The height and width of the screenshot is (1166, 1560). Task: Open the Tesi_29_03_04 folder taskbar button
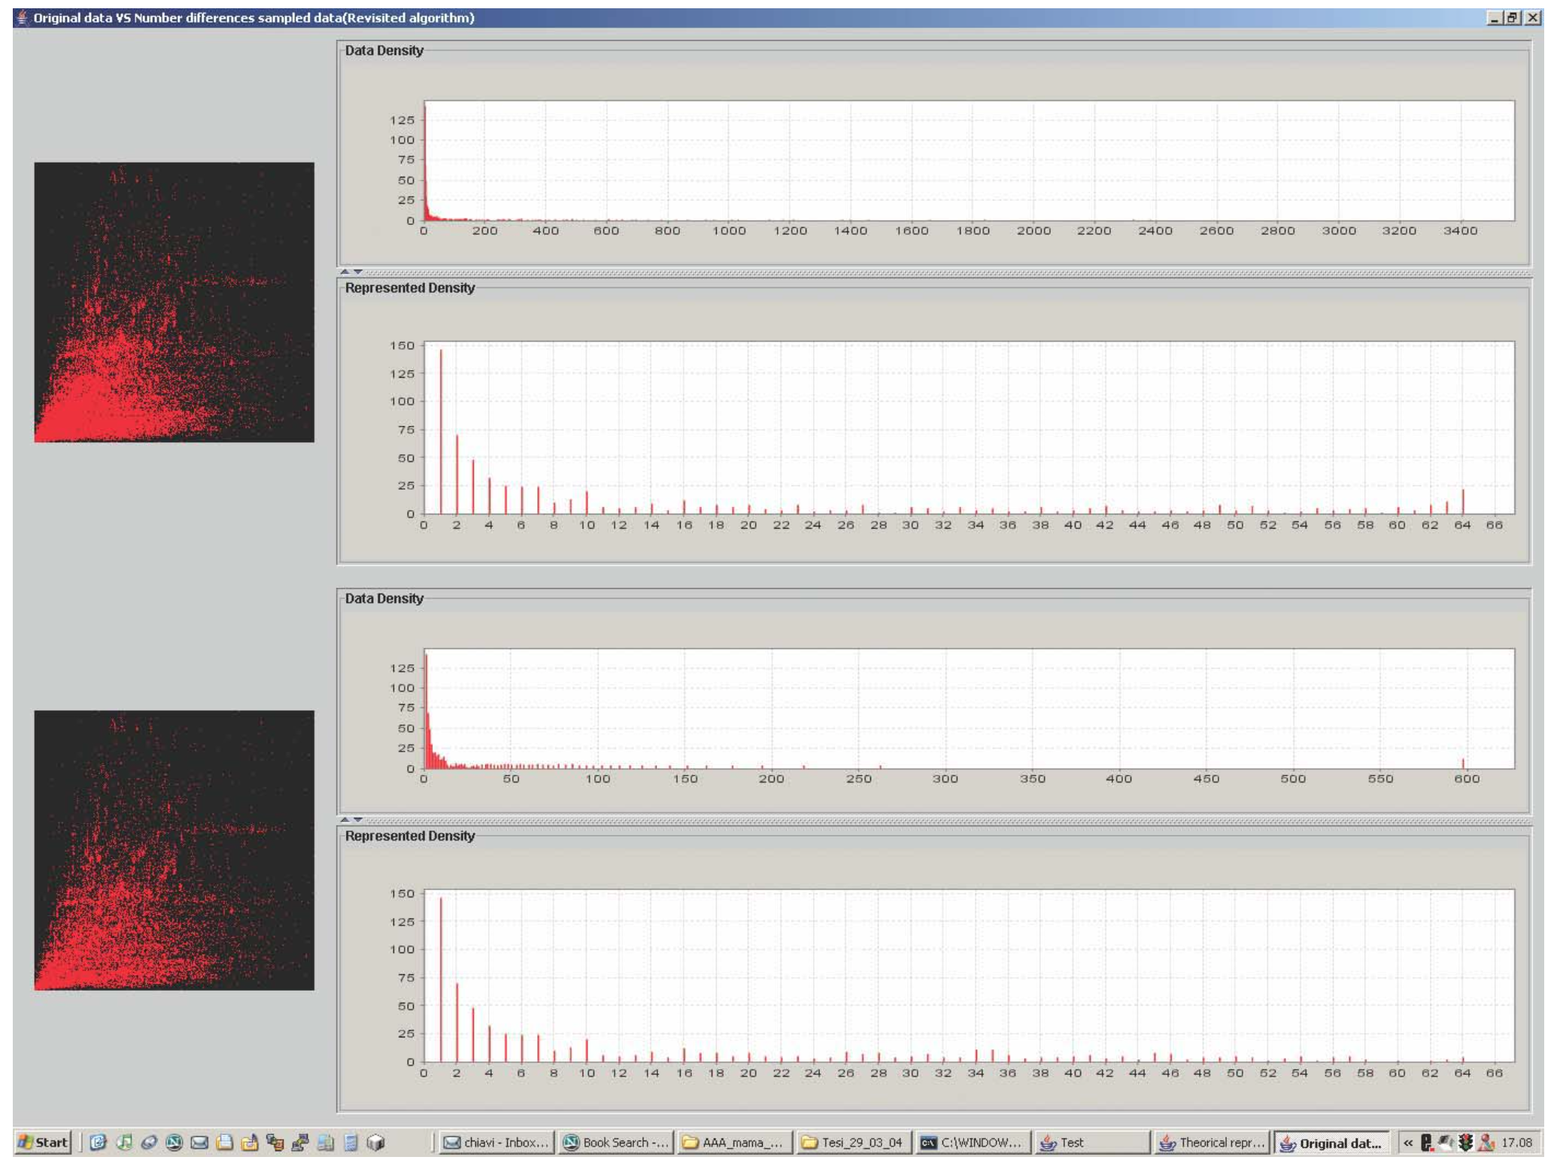click(853, 1143)
